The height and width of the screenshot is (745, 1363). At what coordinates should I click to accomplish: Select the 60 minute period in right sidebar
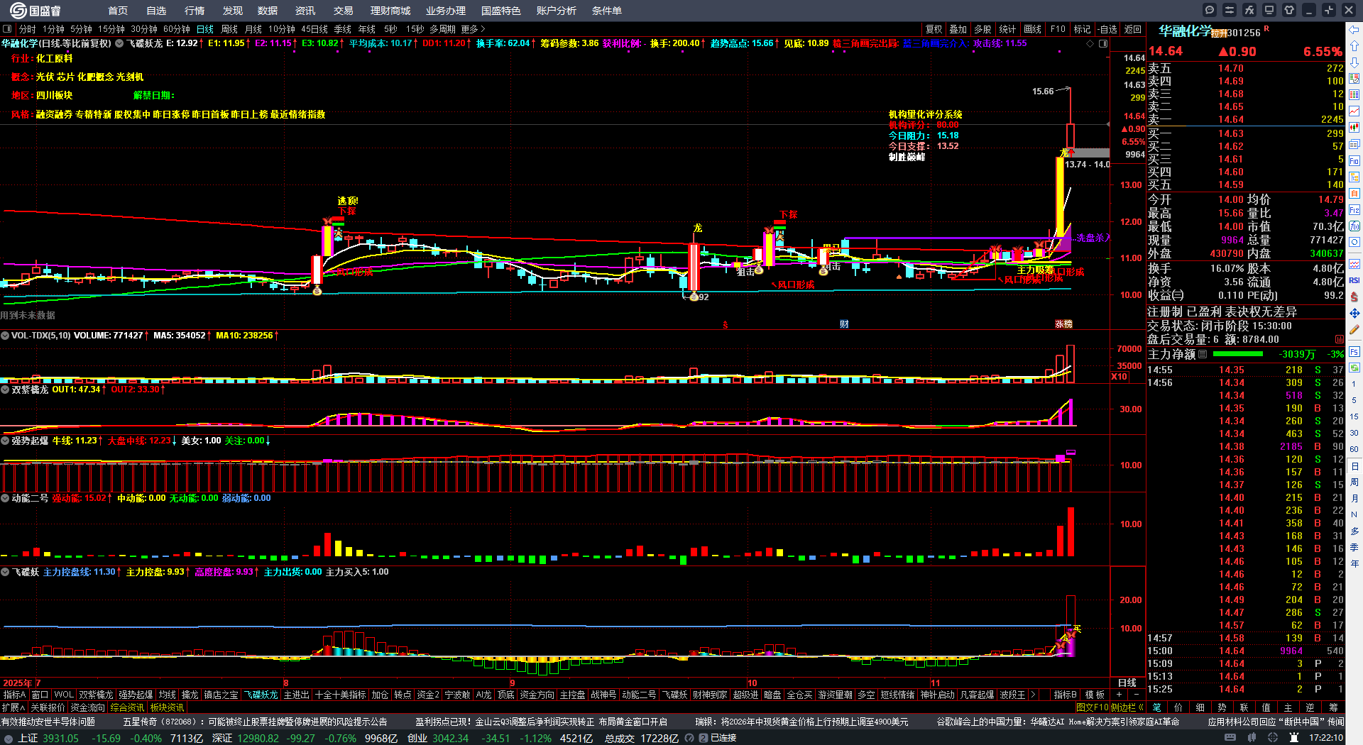click(1354, 449)
